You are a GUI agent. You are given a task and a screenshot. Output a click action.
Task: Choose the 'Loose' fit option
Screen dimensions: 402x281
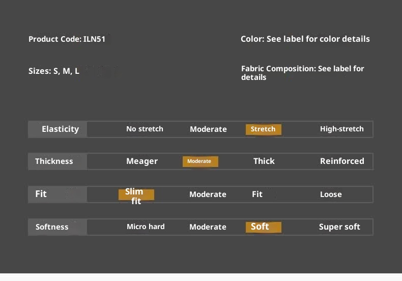point(331,194)
